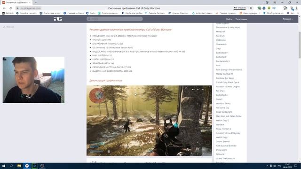Open the PUBG Lite link
The image size is (301, 169).
[221, 40]
